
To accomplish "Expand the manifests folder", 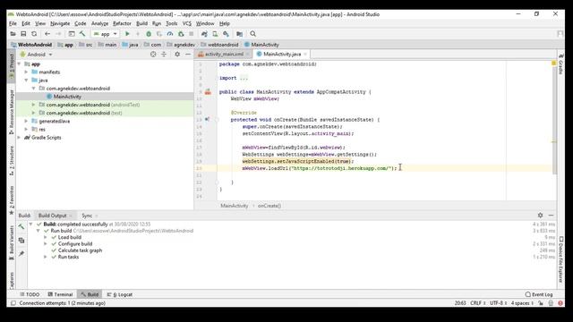I will [26, 72].
